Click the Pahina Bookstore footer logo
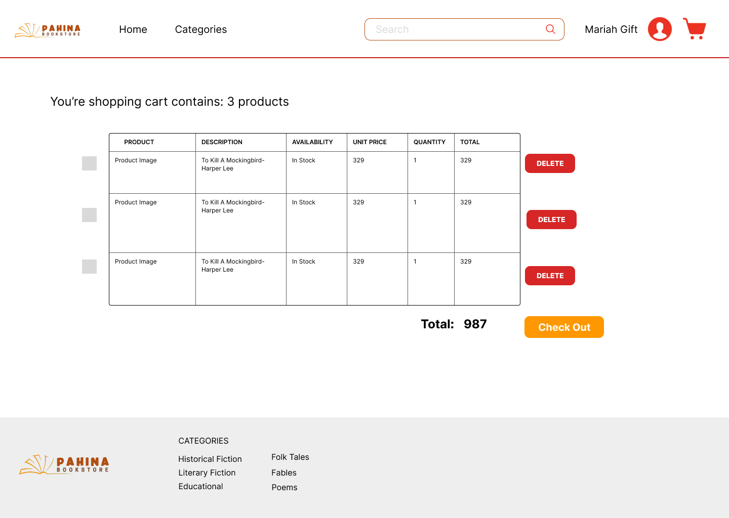729x518 pixels. (x=64, y=464)
